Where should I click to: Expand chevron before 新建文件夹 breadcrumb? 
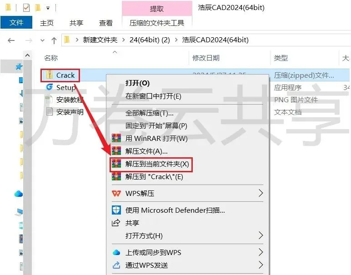pyautogui.click(x=77, y=40)
